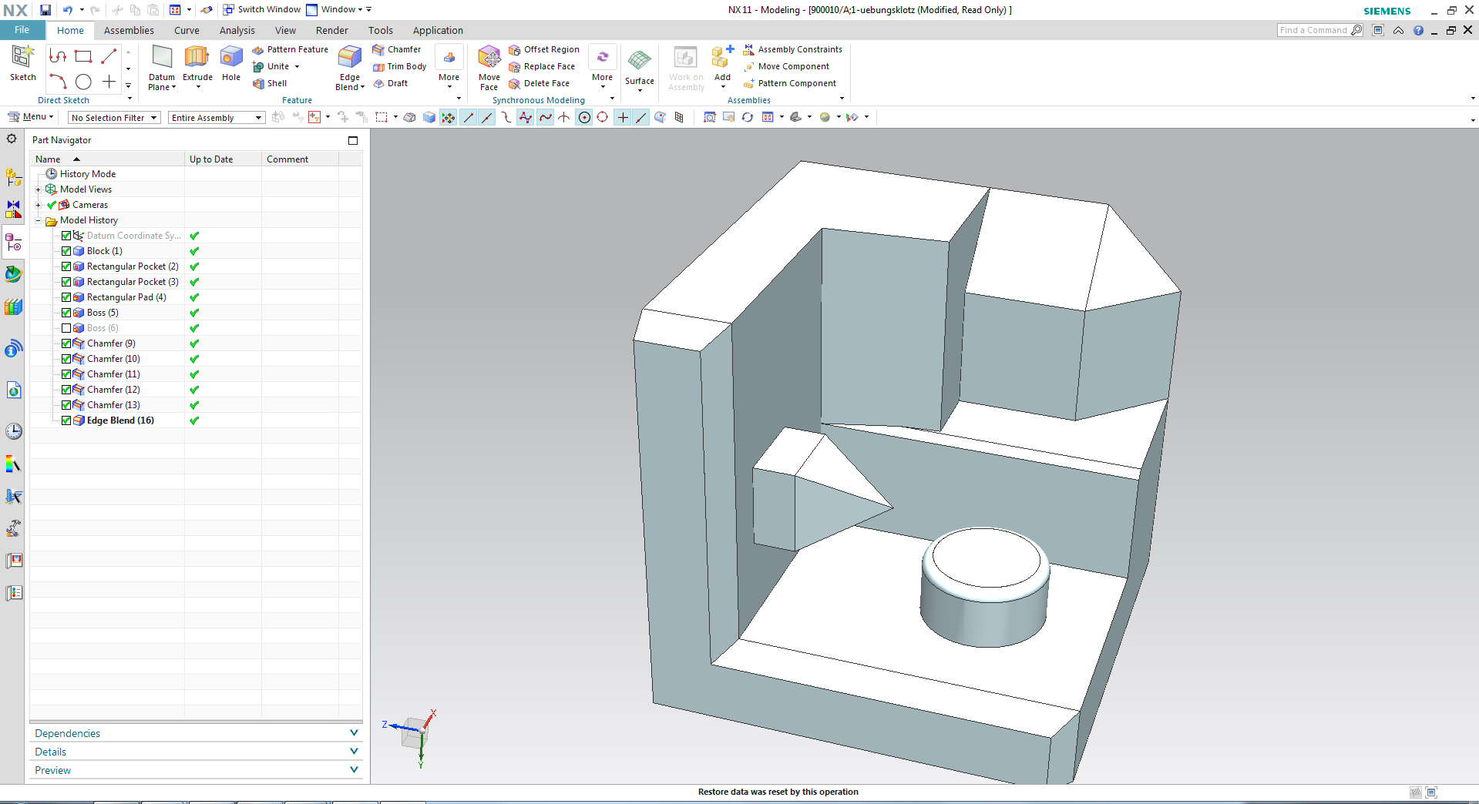Image resolution: width=1479 pixels, height=804 pixels.
Task: Open Assembly Constraints
Action: [x=793, y=49]
